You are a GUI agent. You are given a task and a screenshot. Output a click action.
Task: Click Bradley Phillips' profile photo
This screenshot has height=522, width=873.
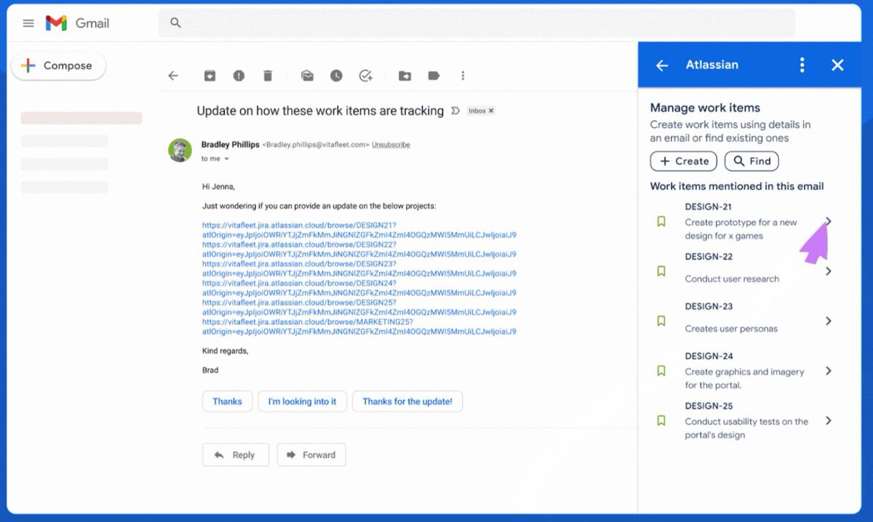click(180, 150)
